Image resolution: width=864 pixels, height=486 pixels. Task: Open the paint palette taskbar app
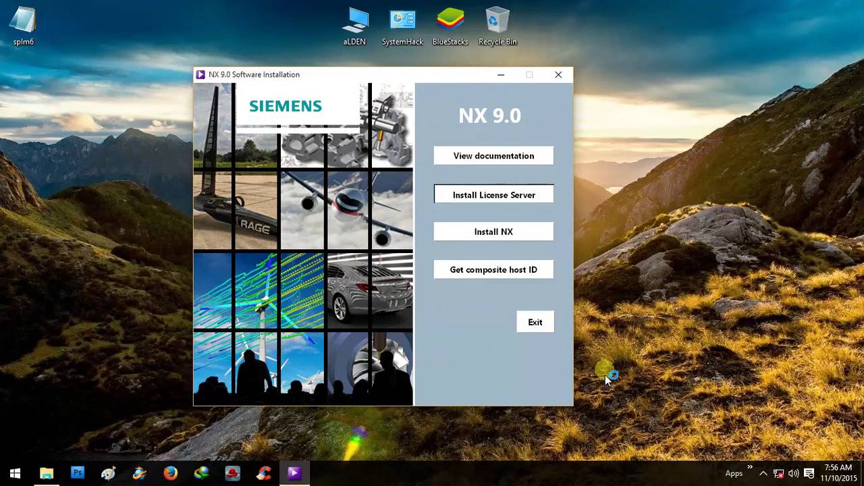point(108,473)
